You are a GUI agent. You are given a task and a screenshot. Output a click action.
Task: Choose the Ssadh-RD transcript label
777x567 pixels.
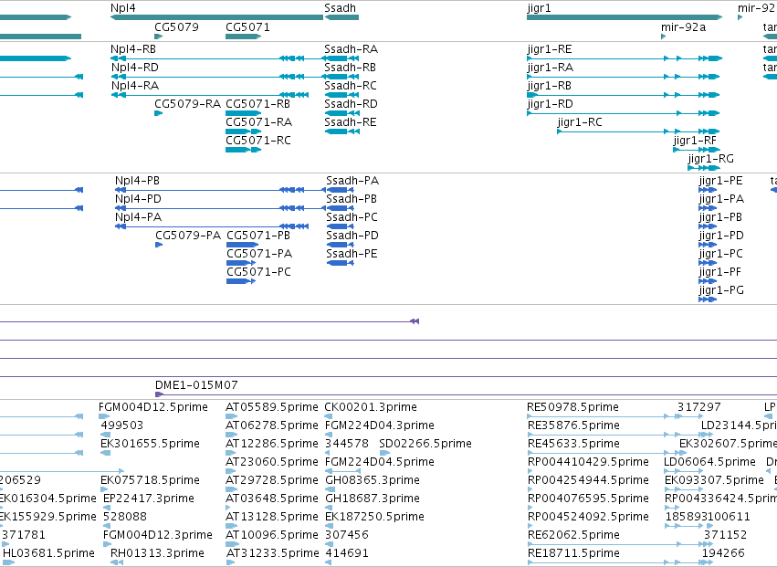[x=351, y=104]
